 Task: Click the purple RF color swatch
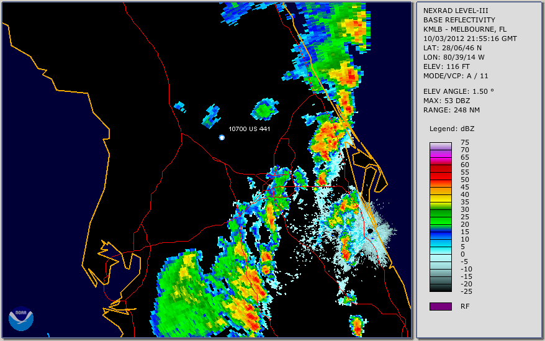[x=440, y=306]
